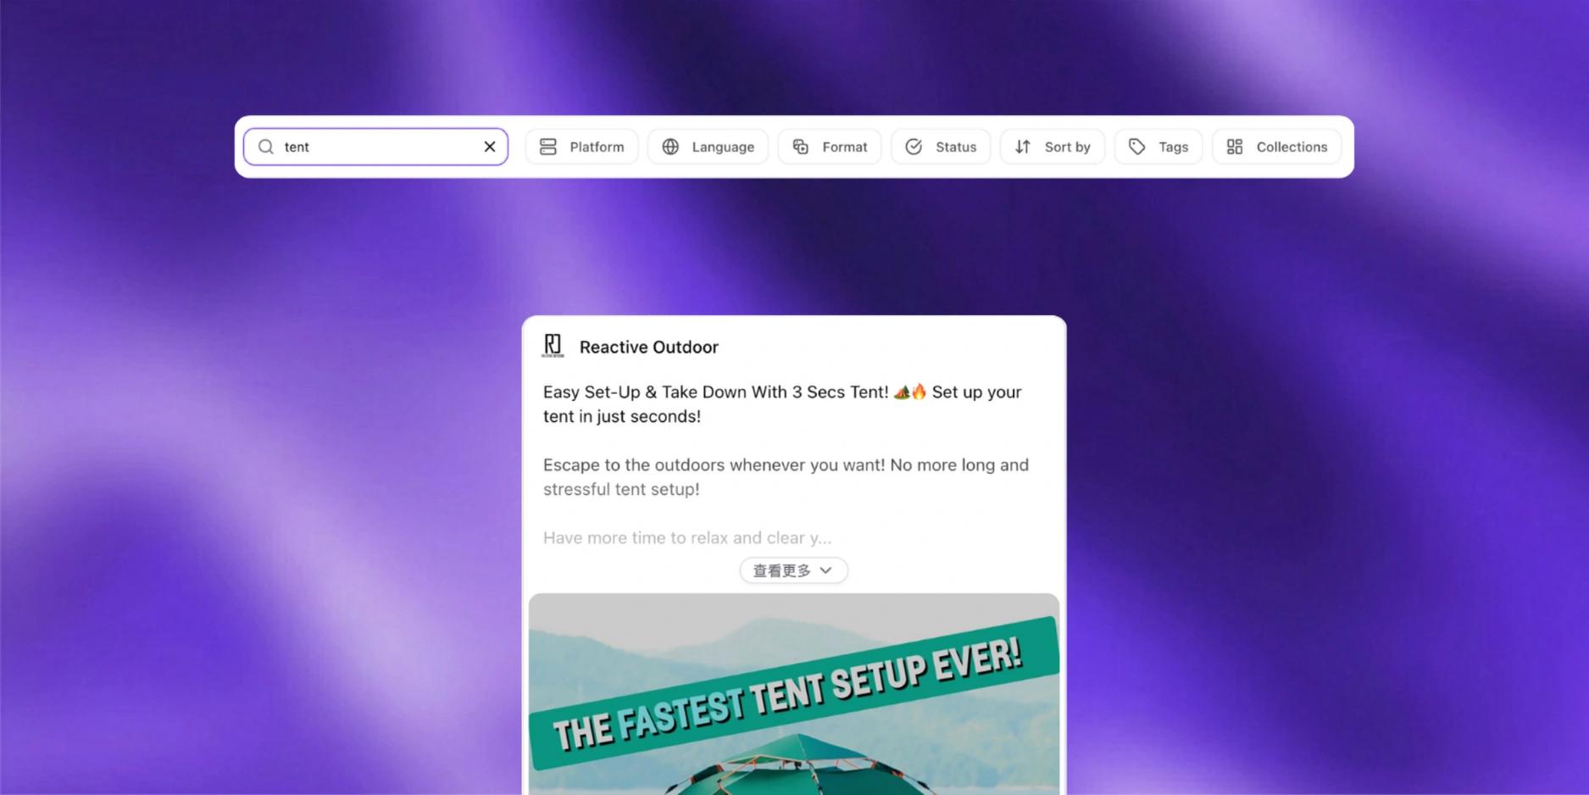The width and height of the screenshot is (1589, 795).
Task: Open the fastest tent setup ad image
Action: click(794, 694)
